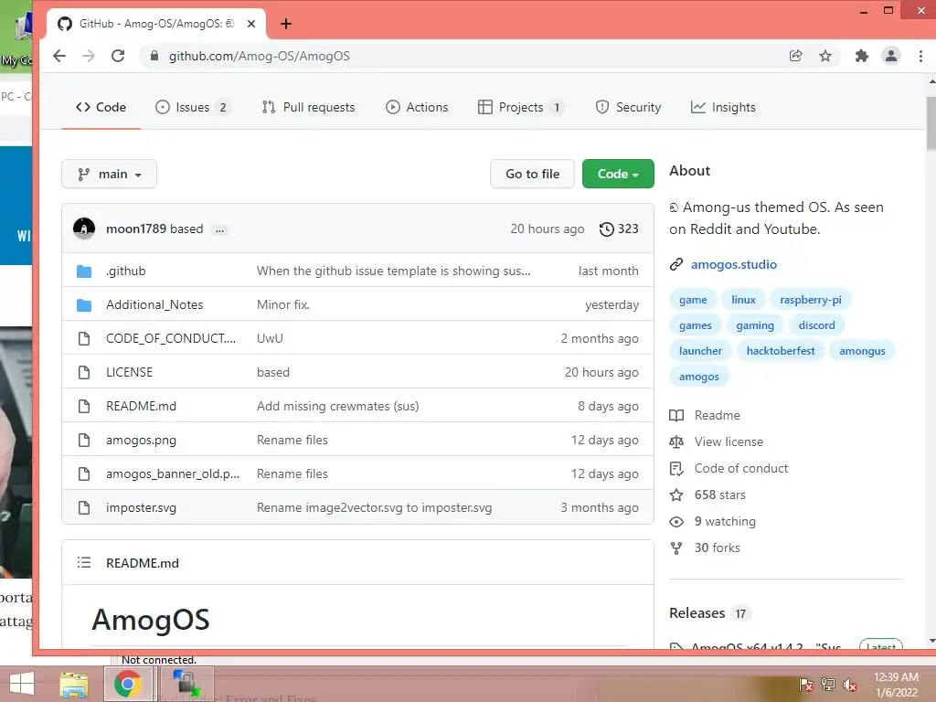The image size is (936, 702).
Task: Click the browser back arrow
Action: (59, 56)
